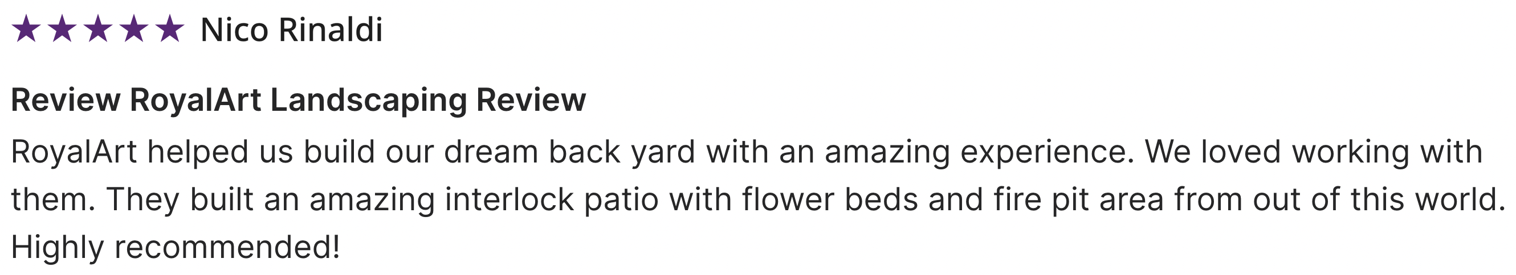This screenshot has height=275, width=1516.
Task: Open reviewer name Nico Rinaldi
Action: point(292,30)
